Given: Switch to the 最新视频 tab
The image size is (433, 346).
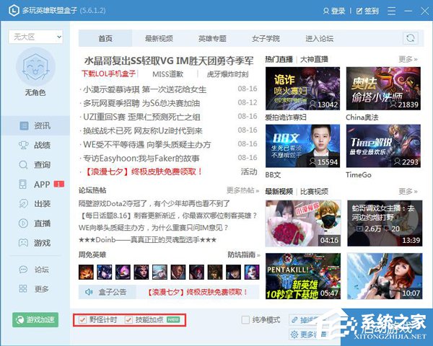Looking at the screenshot, I should click(x=159, y=38).
